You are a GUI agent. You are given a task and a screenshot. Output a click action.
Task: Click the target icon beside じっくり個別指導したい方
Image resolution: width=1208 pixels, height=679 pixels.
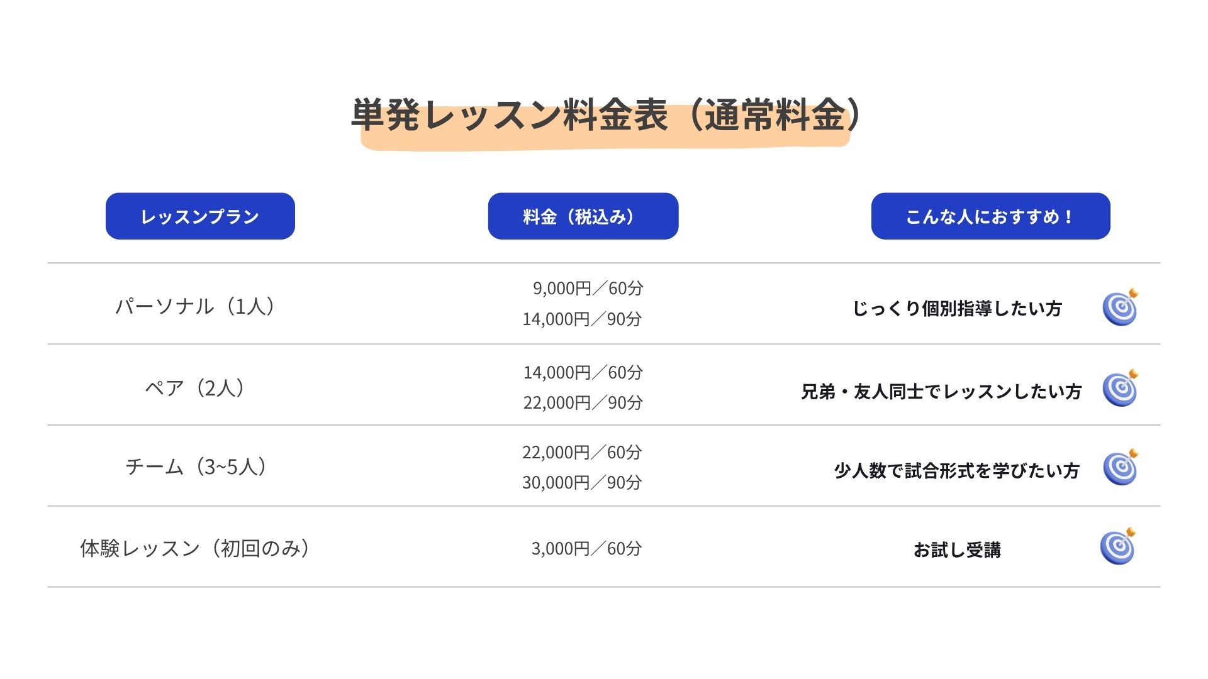(x=1121, y=307)
